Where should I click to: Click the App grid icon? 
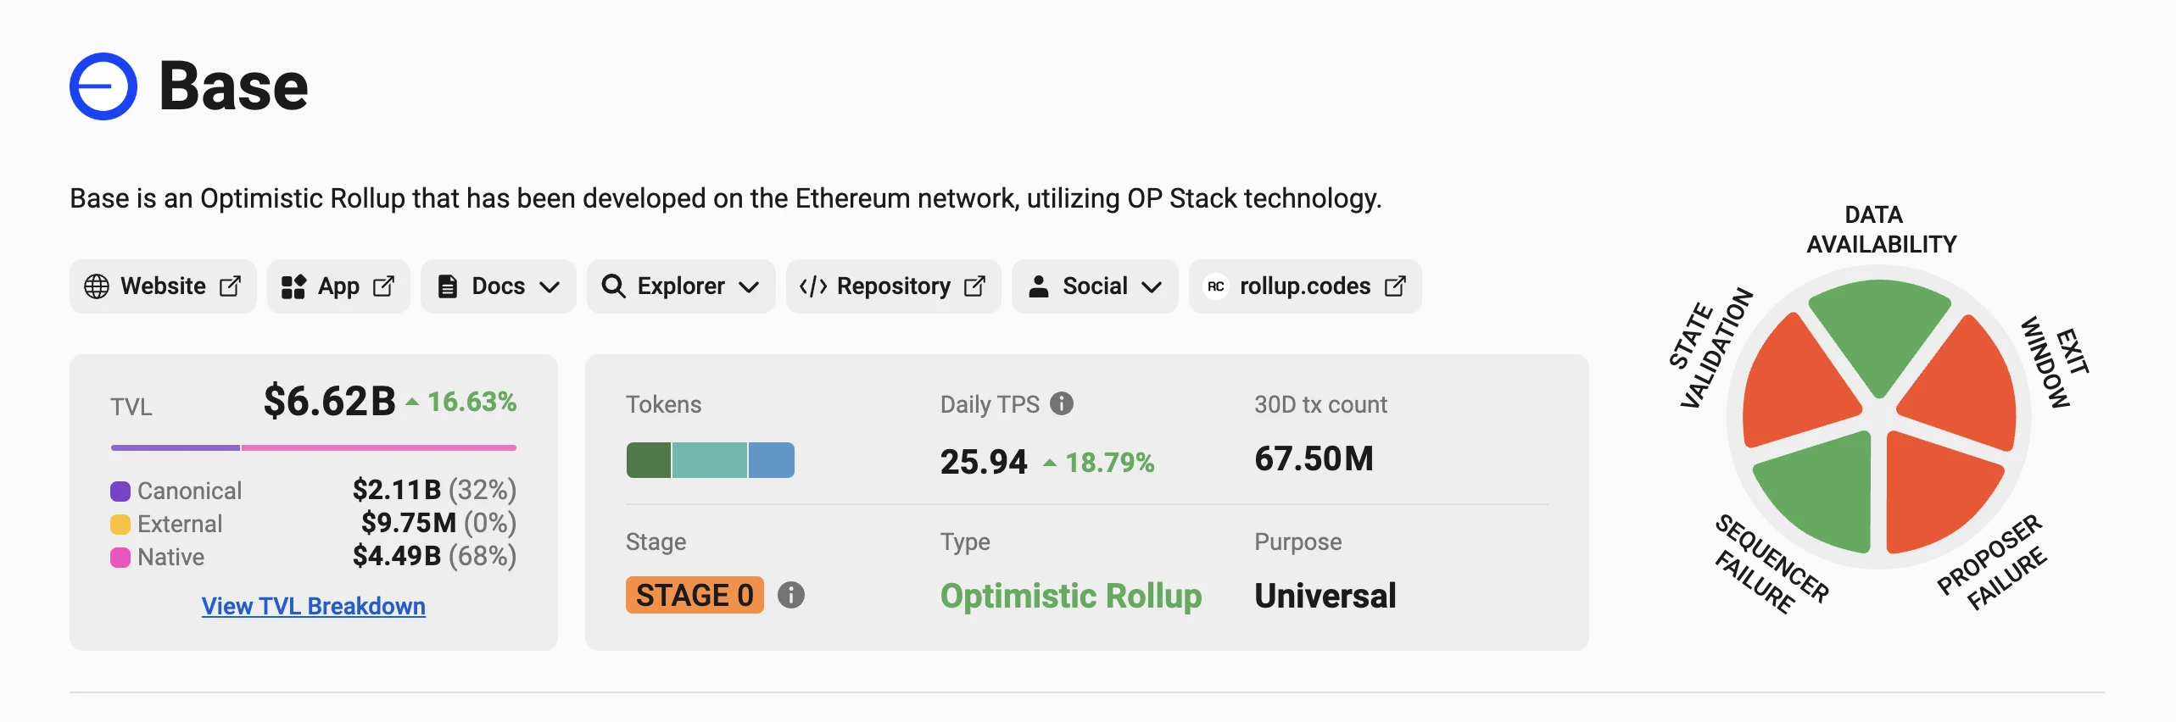[x=293, y=286]
